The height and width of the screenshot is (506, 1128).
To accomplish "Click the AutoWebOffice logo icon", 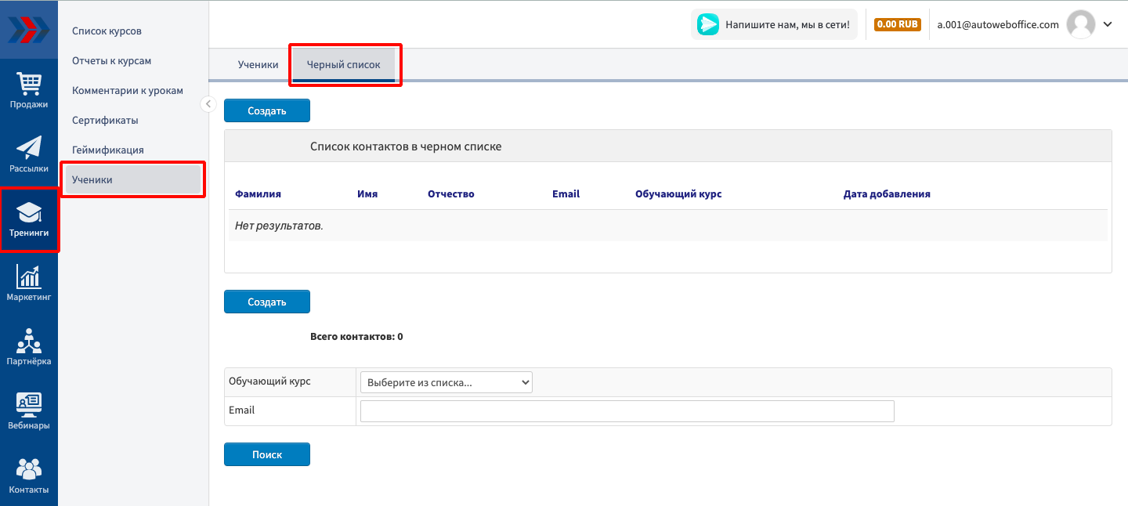I will (x=28, y=30).
